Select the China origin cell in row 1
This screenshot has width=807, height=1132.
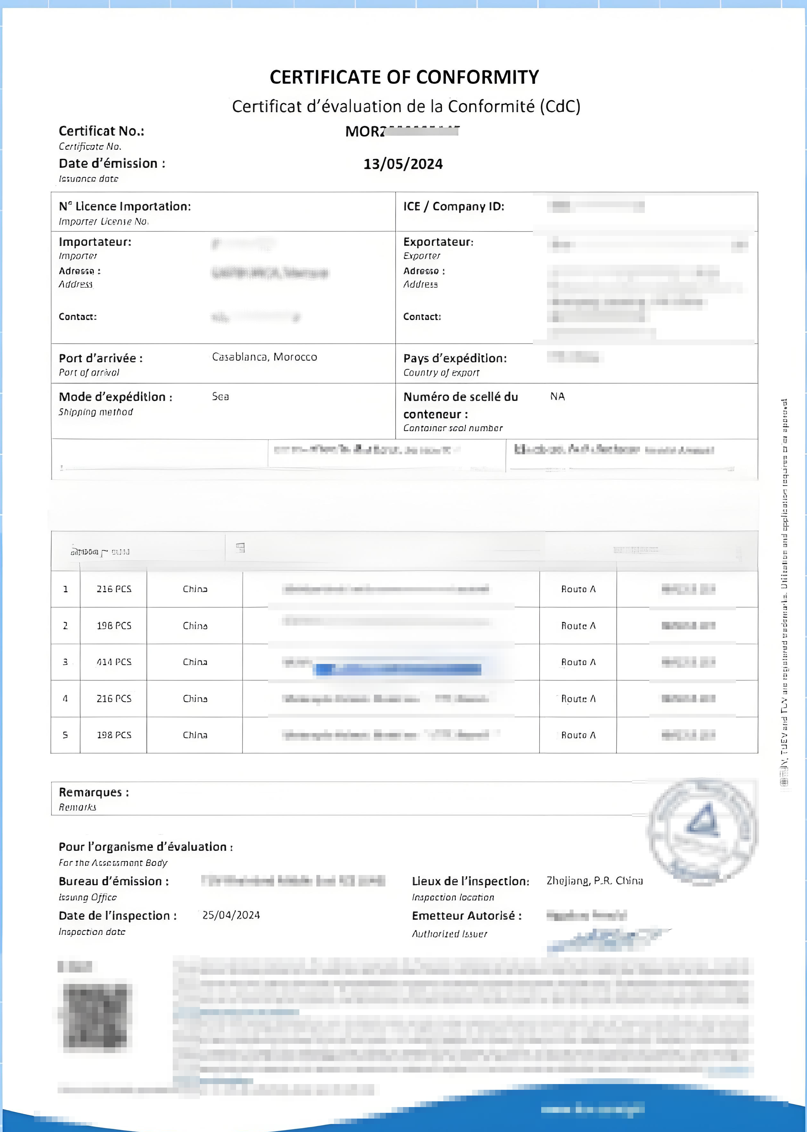coord(195,589)
